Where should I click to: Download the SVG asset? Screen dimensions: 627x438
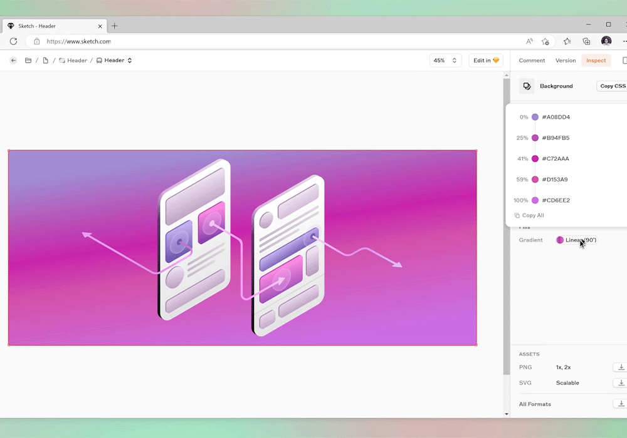[x=621, y=382]
